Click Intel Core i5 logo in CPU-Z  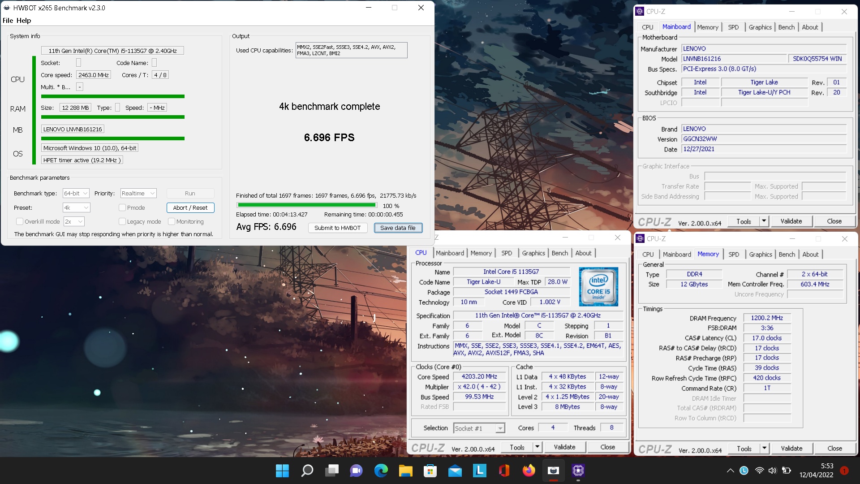coord(598,286)
